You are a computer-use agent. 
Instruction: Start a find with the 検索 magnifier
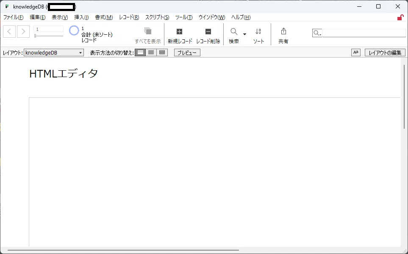[234, 32]
